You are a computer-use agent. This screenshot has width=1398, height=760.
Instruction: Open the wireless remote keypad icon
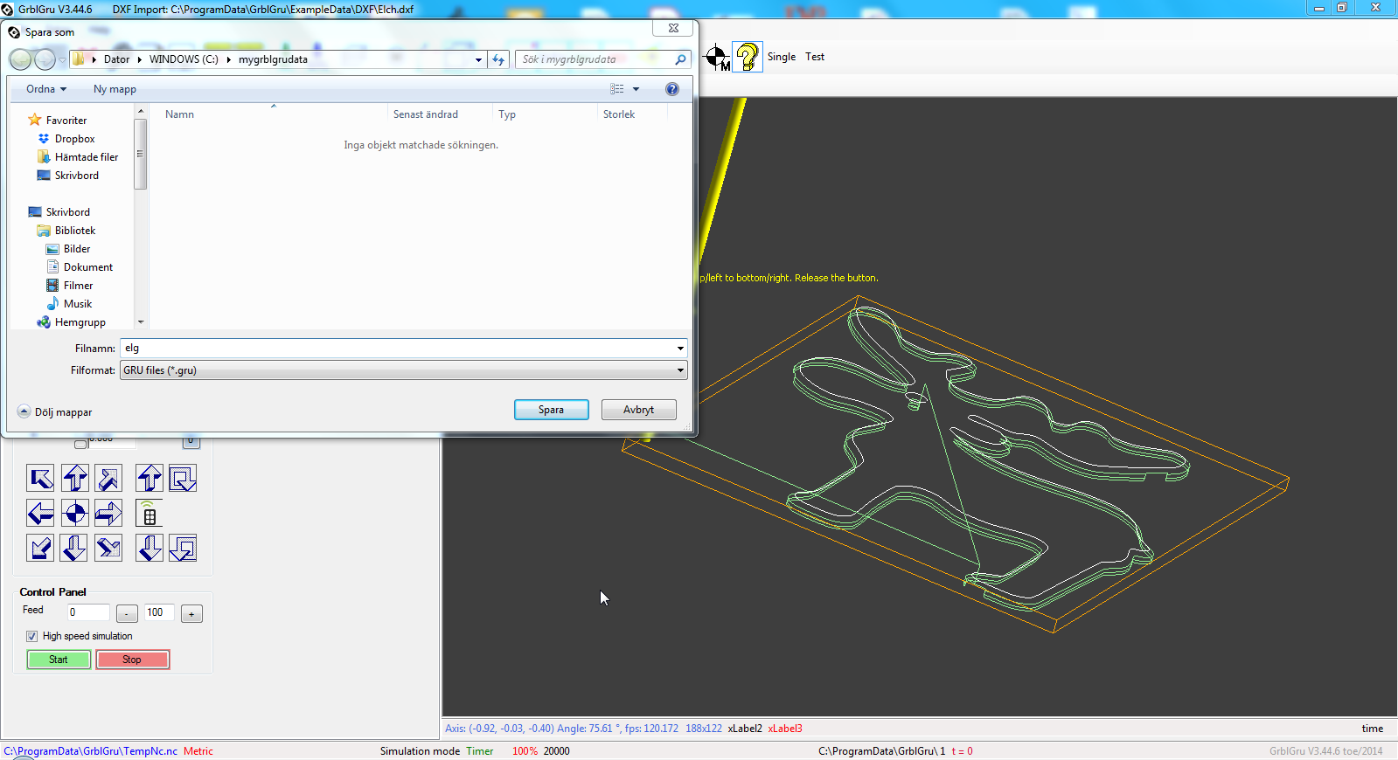coord(149,514)
